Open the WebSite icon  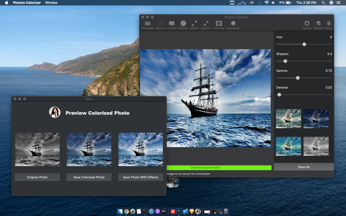(x=318, y=24)
